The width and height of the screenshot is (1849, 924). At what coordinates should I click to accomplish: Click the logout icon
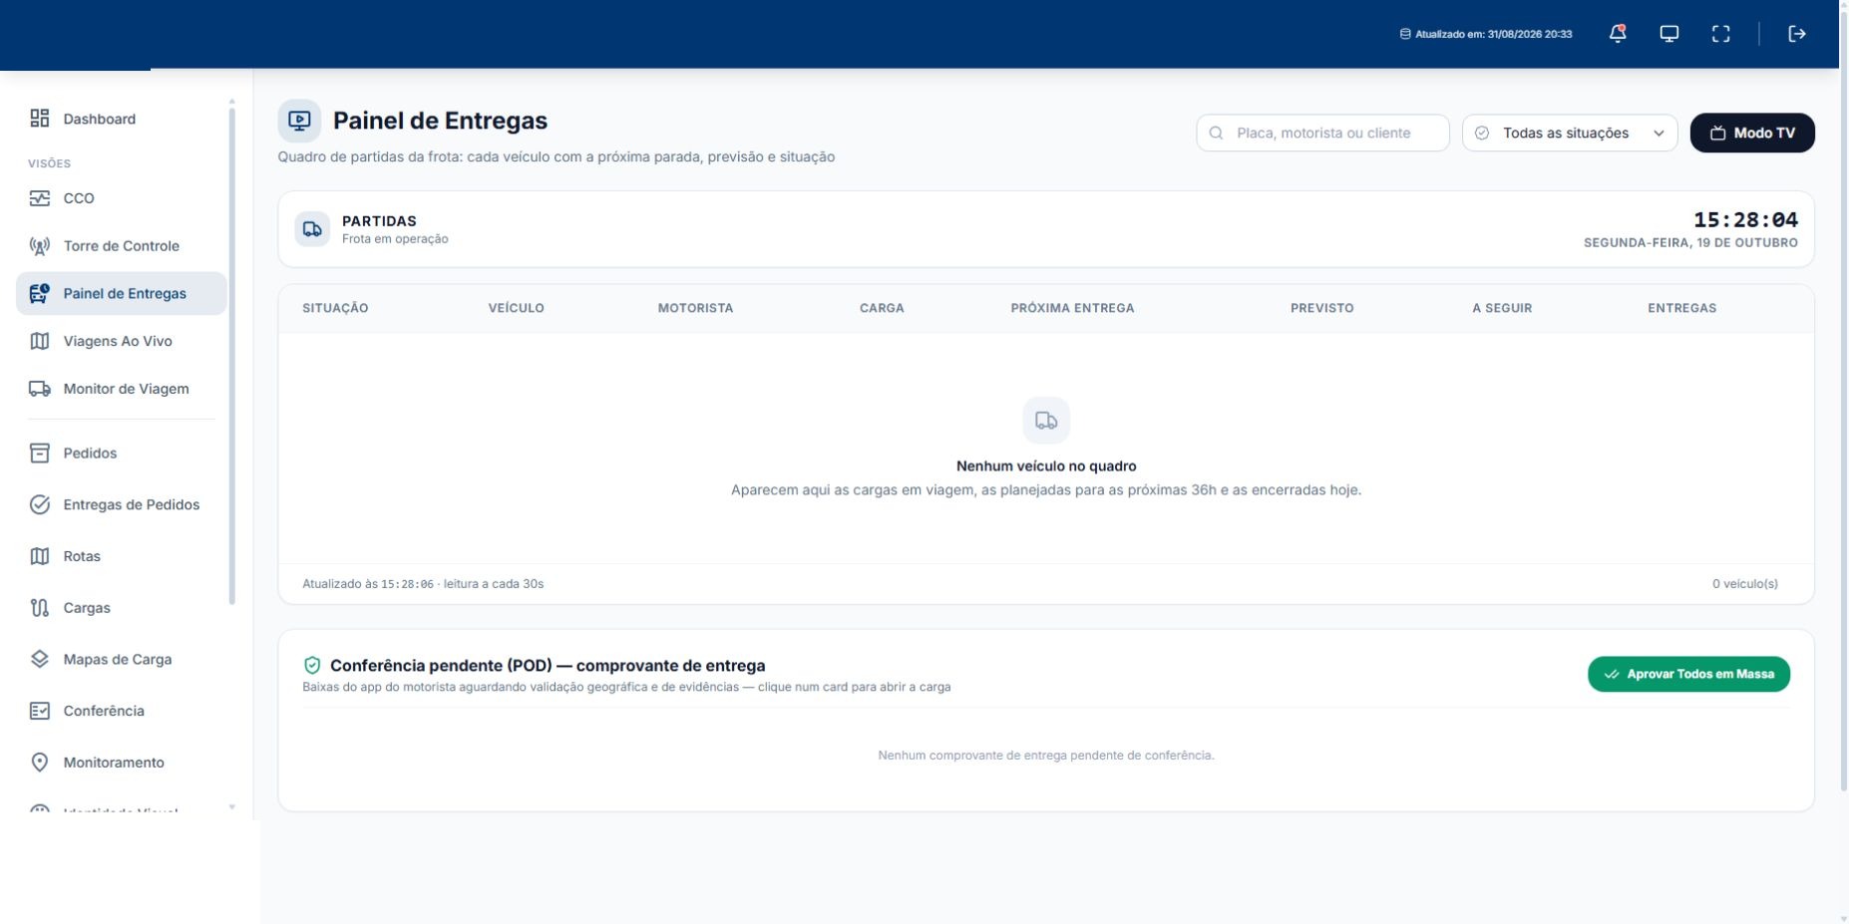click(1797, 34)
